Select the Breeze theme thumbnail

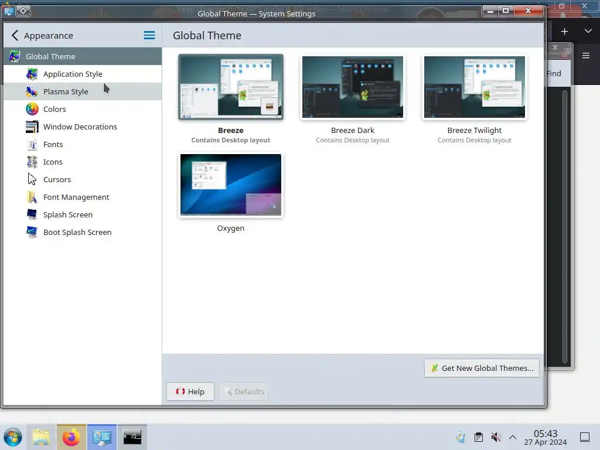pyautogui.click(x=231, y=87)
